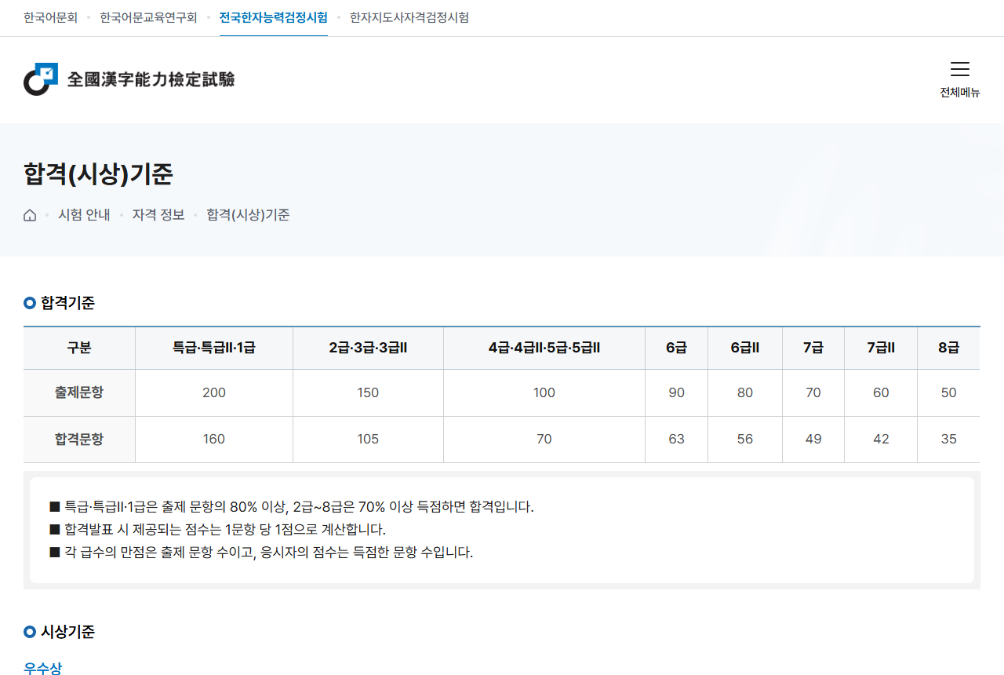
Task: Click the note about 80% 이상 passing rule
Action: point(292,507)
